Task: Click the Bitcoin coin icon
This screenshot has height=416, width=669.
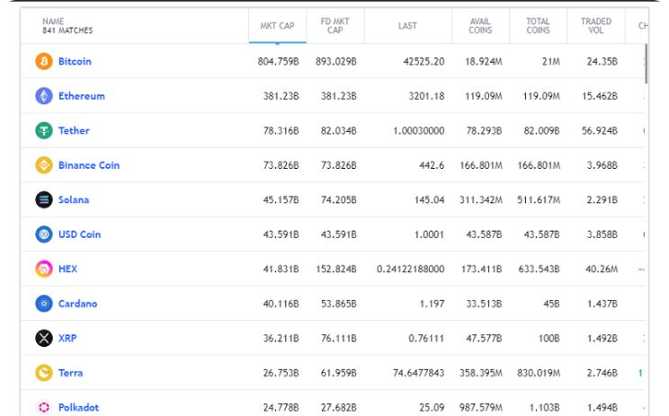Action: click(44, 61)
